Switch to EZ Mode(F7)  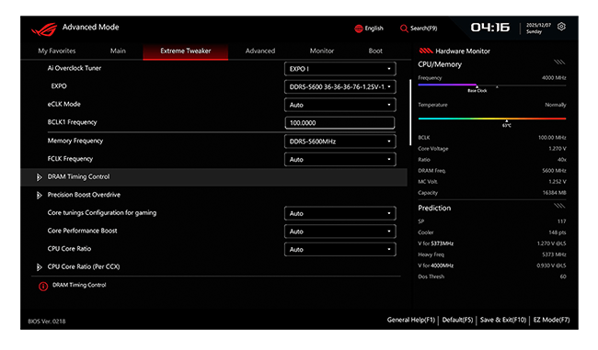[x=551, y=320]
